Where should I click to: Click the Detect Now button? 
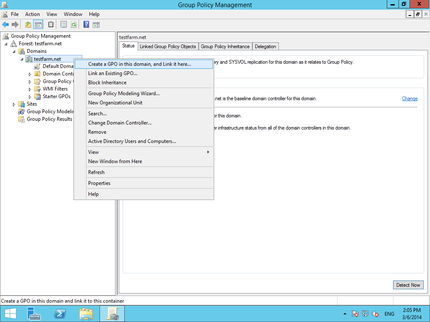pyautogui.click(x=408, y=285)
